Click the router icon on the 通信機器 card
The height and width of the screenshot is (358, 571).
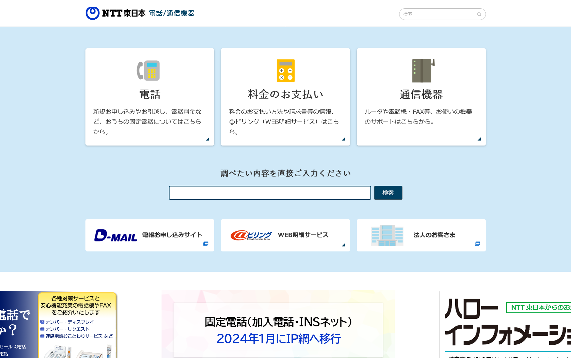tap(421, 71)
